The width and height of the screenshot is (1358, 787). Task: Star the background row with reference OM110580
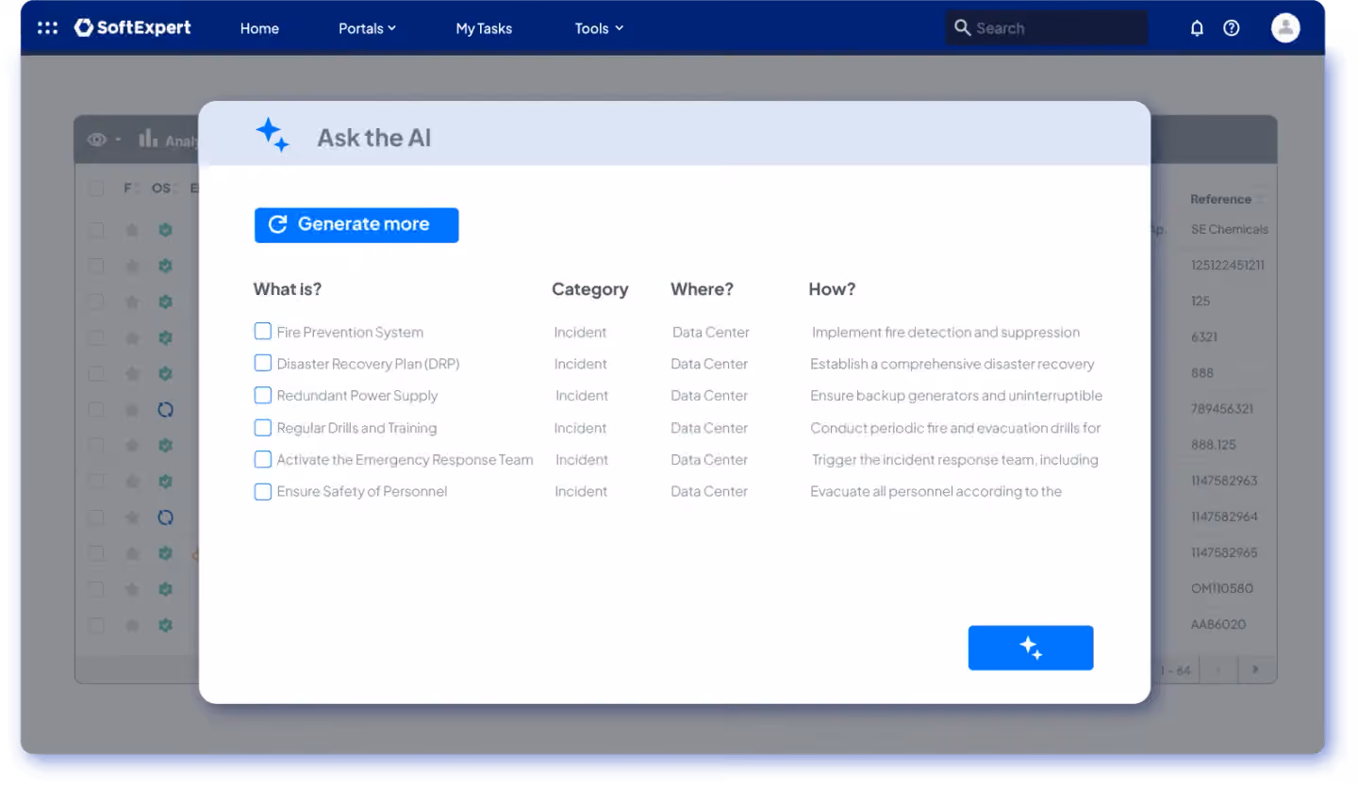(x=132, y=589)
